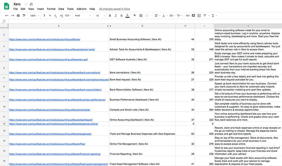Open the Functions sigma dropdown
The width and height of the screenshot is (282, 166).
[x=214, y=16]
